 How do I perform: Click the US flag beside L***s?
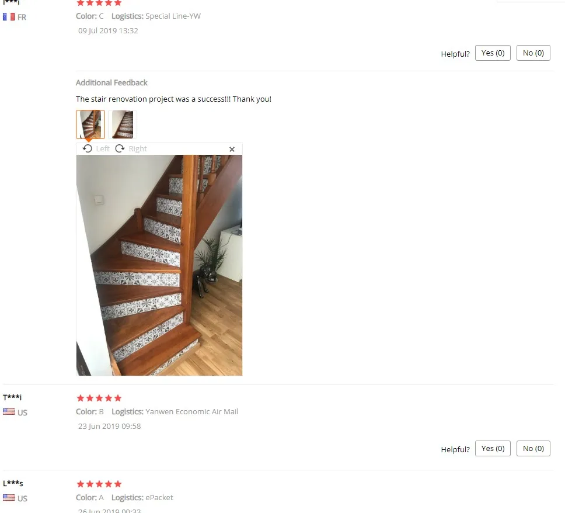click(9, 498)
